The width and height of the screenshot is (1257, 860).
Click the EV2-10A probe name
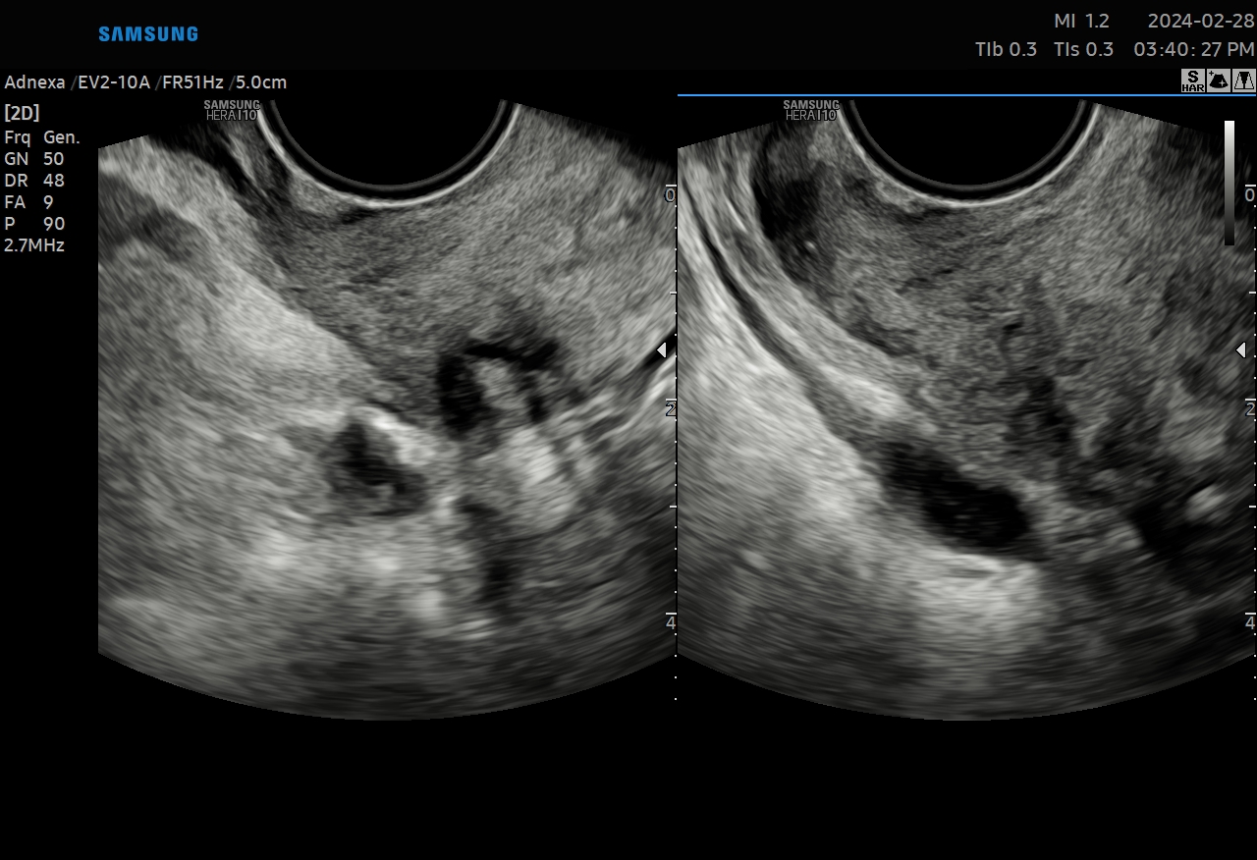pos(114,82)
